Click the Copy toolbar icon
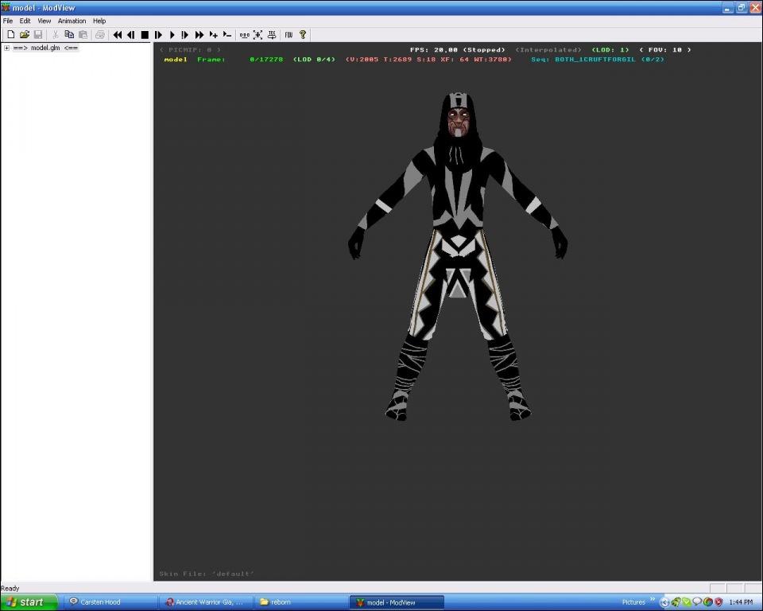 69,35
